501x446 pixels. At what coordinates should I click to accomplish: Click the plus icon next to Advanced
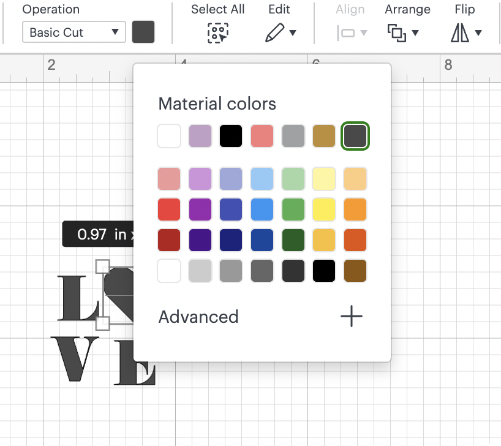[x=351, y=317]
